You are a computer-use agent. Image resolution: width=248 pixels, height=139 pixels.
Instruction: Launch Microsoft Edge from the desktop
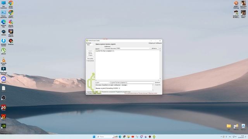click(3, 24)
